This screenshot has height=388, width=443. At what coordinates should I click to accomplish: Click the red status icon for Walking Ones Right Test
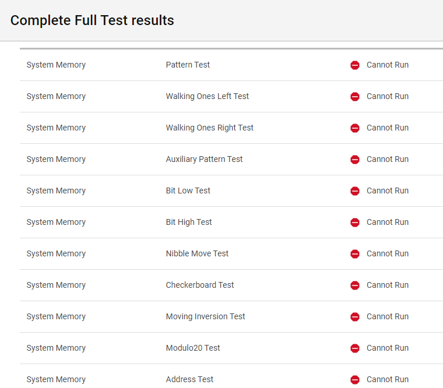[355, 128]
